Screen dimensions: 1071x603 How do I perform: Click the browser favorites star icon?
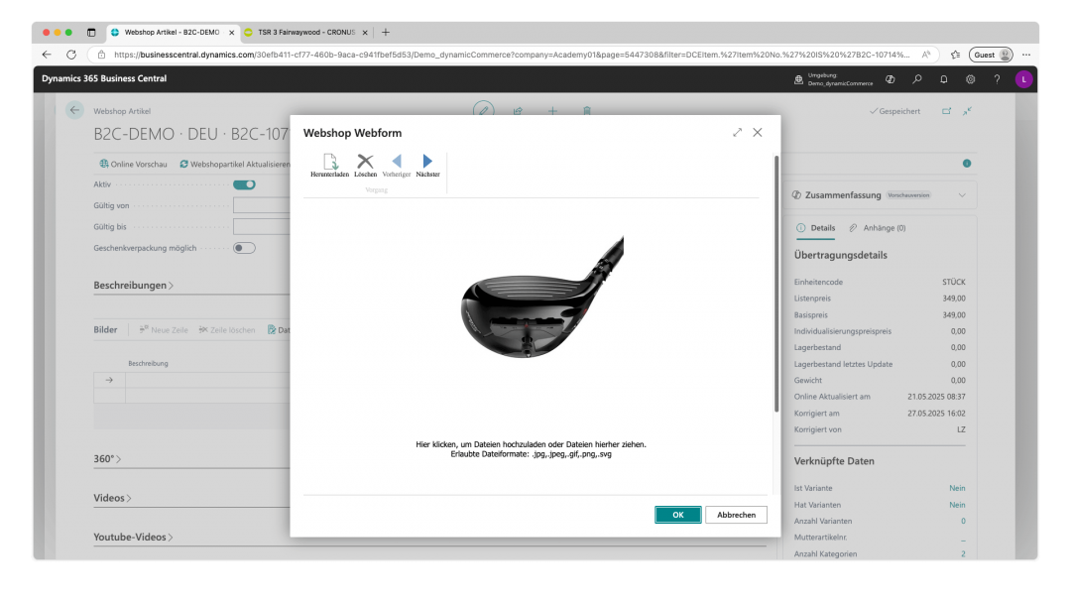(x=955, y=55)
